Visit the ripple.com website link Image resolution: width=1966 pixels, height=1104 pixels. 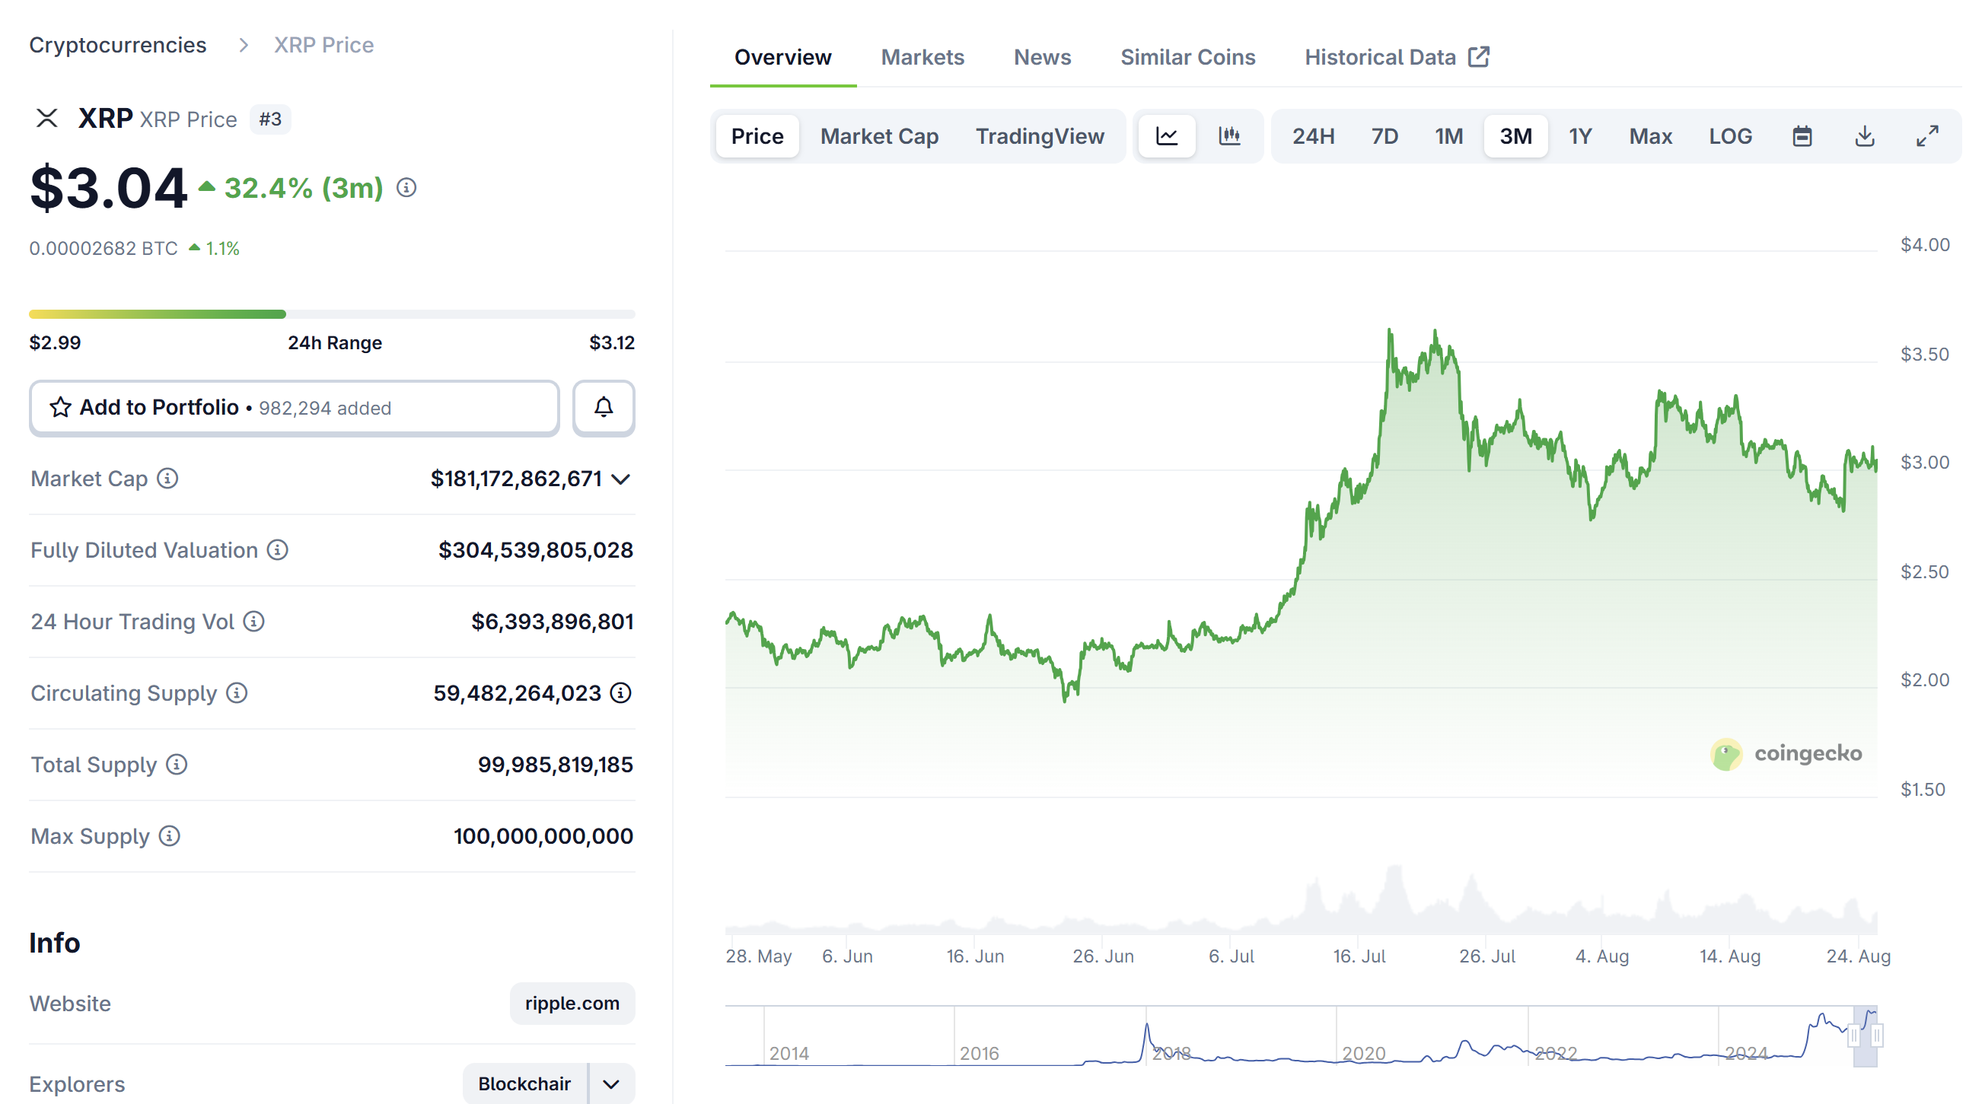(572, 1004)
